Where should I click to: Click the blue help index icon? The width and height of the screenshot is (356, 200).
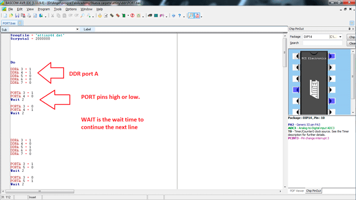pos(174,16)
